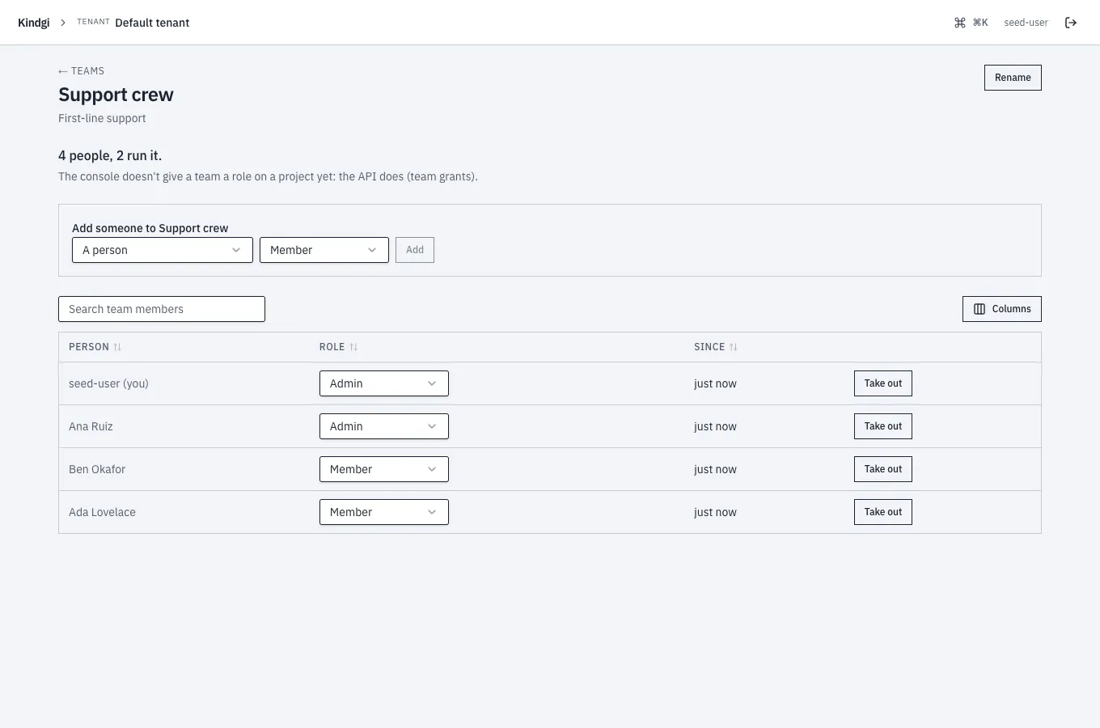This screenshot has height=728, width=1100.
Task: Change role dropdown for seed-user (you)
Action: (384, 383)
